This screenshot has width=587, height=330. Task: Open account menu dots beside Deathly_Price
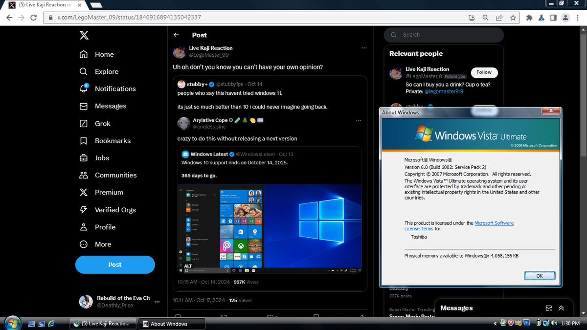coord(157,302)
